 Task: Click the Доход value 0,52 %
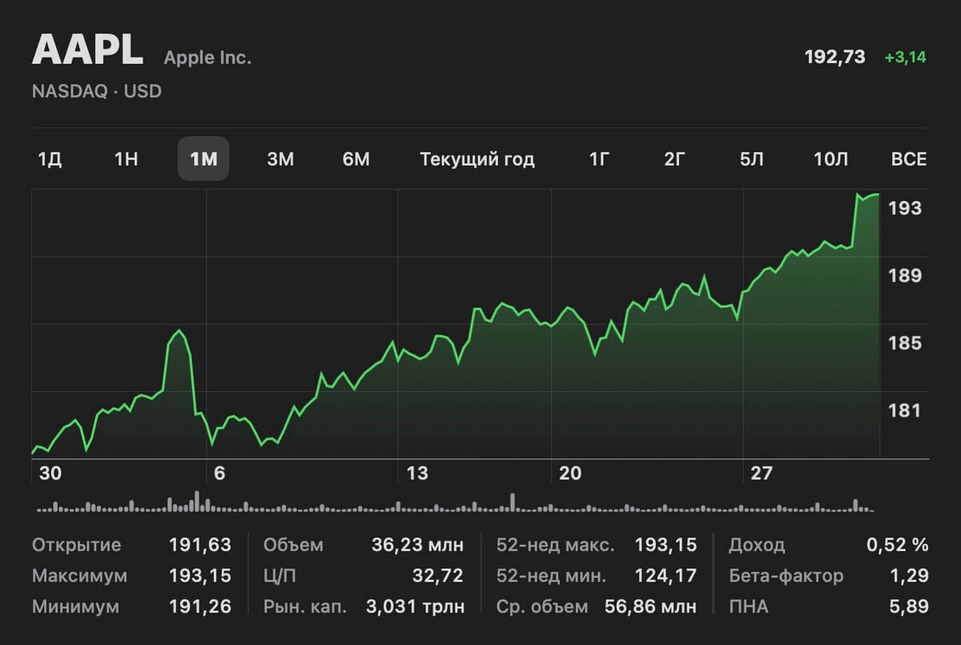coord(898,545)
